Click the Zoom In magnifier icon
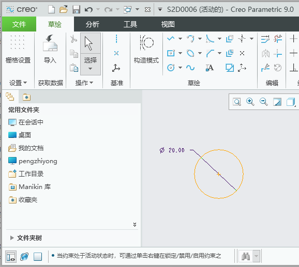 pos(250,102)
